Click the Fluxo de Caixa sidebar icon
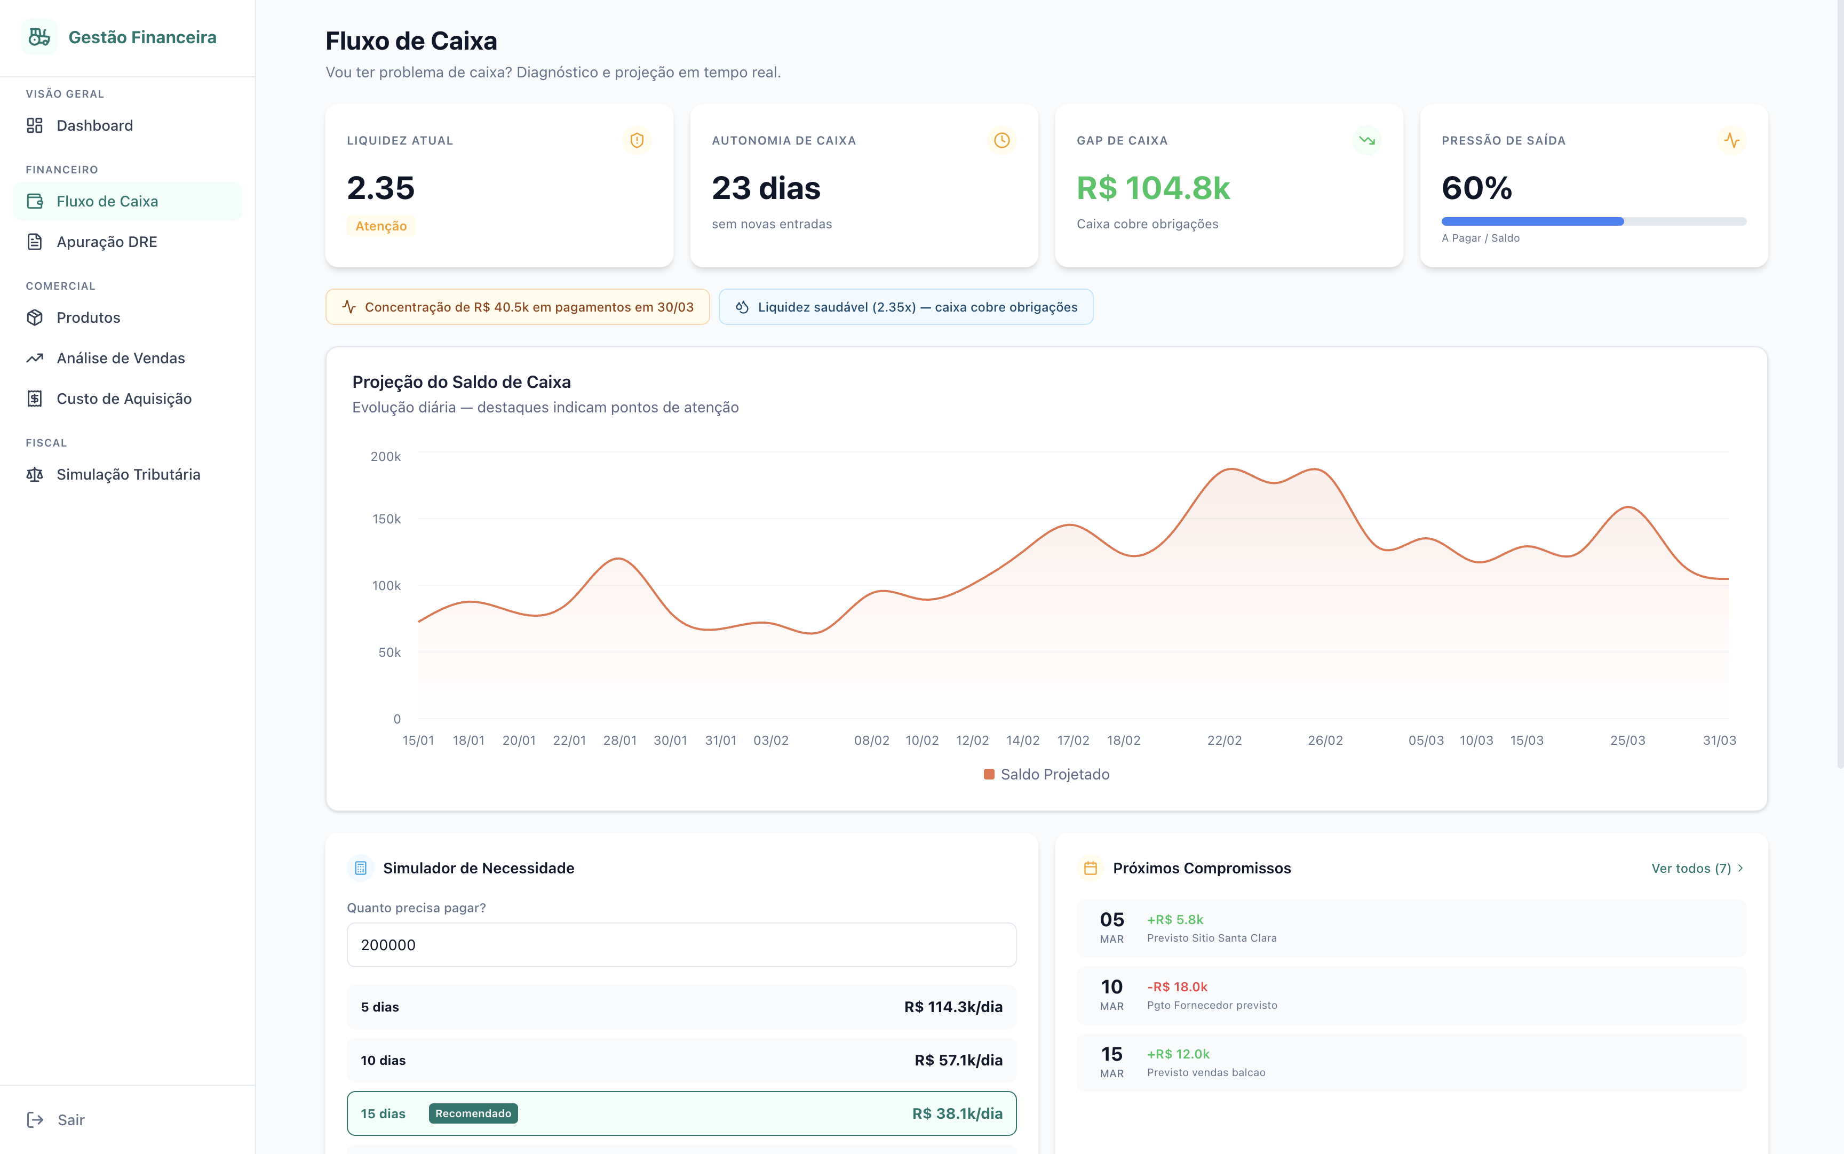 tap(35, 201)
